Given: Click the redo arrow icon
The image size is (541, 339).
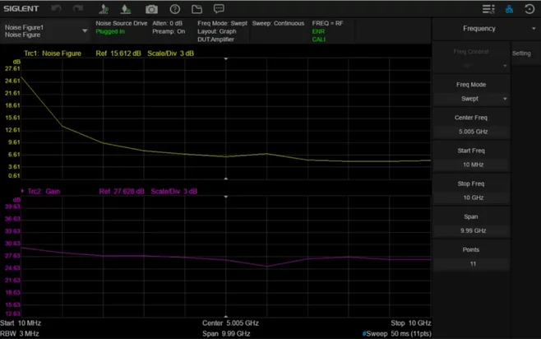Looking at the screenshot, I should point(78,8).
